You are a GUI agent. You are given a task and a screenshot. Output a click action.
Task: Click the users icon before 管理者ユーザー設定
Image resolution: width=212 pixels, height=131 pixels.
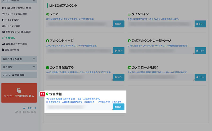3,44
